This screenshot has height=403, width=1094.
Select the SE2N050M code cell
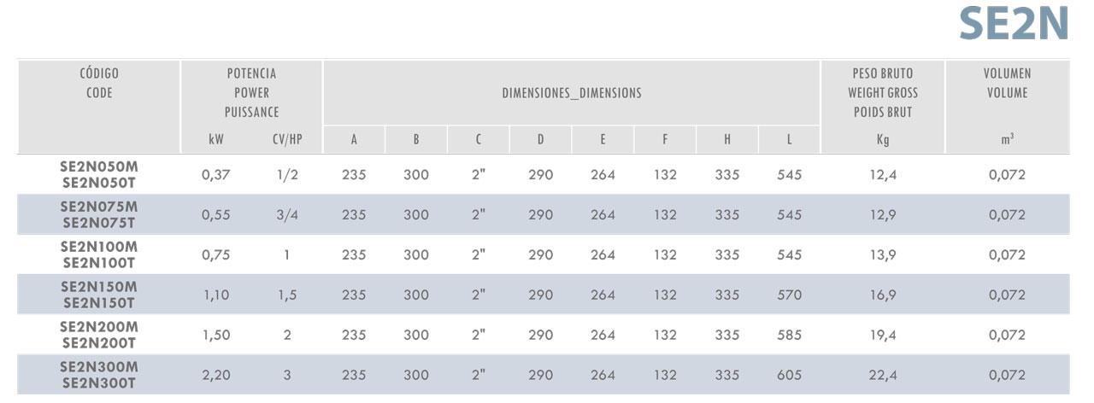pyautogui.click(x=99, y=168)
